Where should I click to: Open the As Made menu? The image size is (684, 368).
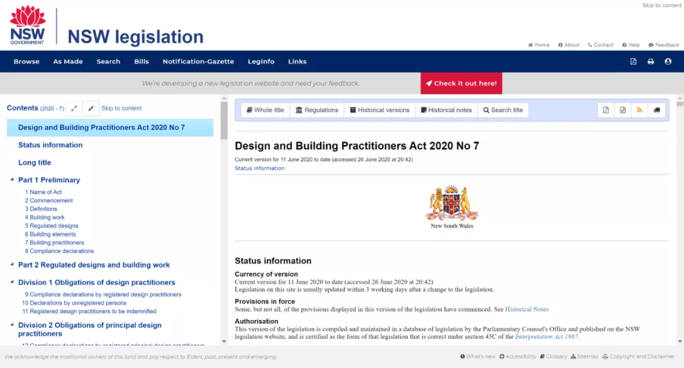[68, 61]
